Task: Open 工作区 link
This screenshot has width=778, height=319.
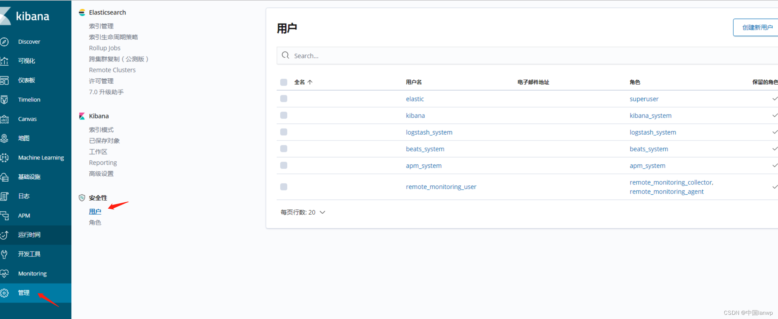Action: pyautogui.click(x=98, y=152)
